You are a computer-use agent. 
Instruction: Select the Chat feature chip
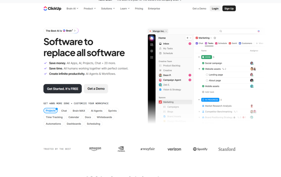pyautogui.click(x=64, y=111)
